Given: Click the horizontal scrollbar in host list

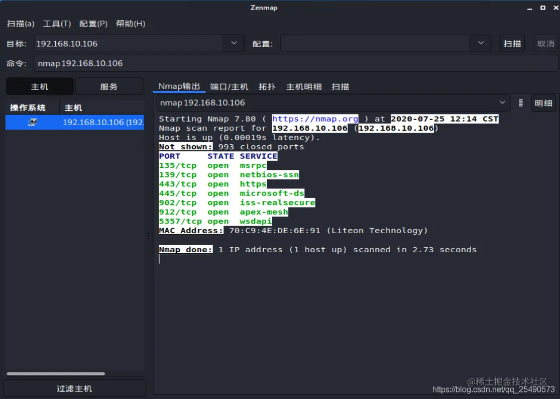Looking at the screenshot, I should coord(56,374).
